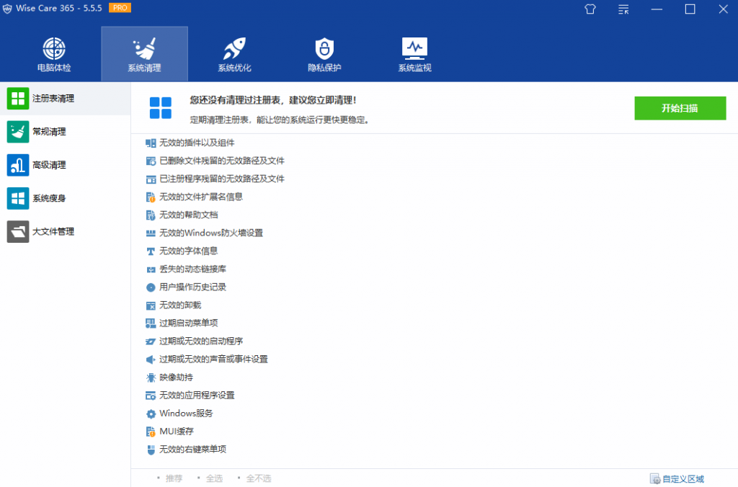Select the 丢失的动态链接库 scan item
Viewport: 738px width, 487px height.
(195, 269)
